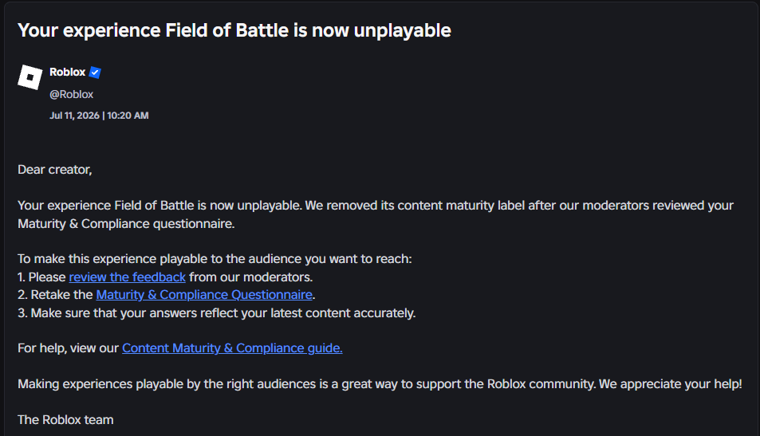
Task: Click the '2. Retake the' text
Action: point(55,295)
